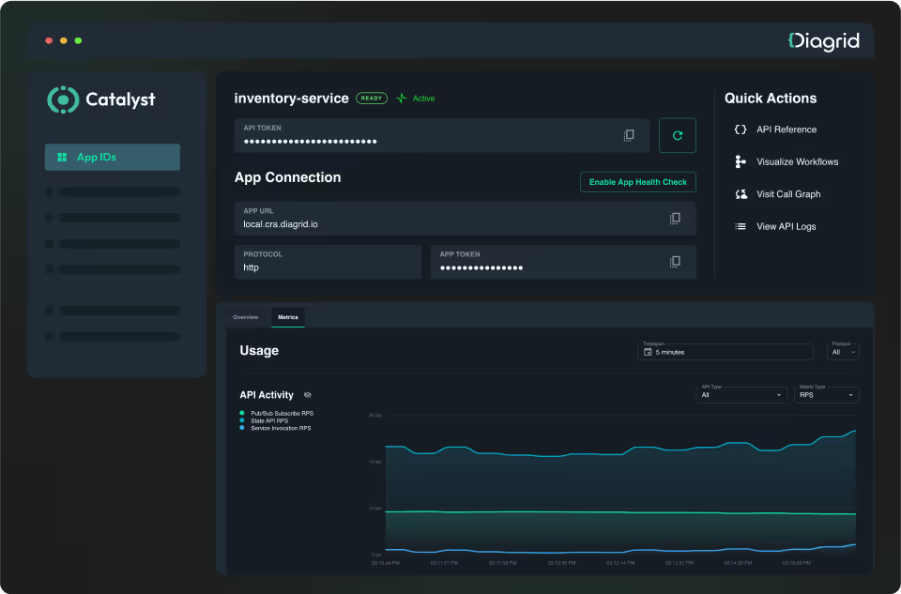Open the API Reference quick action icon
Image resolution: width=901 pixels, height=594 pixels.
point(741,129)
